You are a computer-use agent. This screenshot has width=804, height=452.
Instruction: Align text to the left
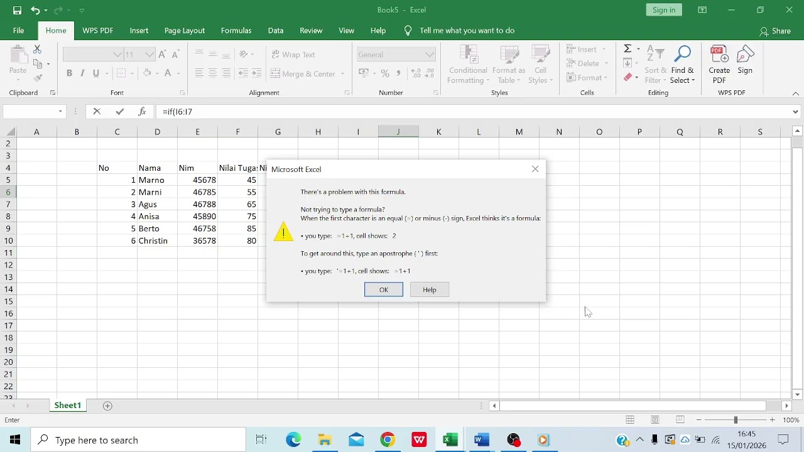[199, 73]
